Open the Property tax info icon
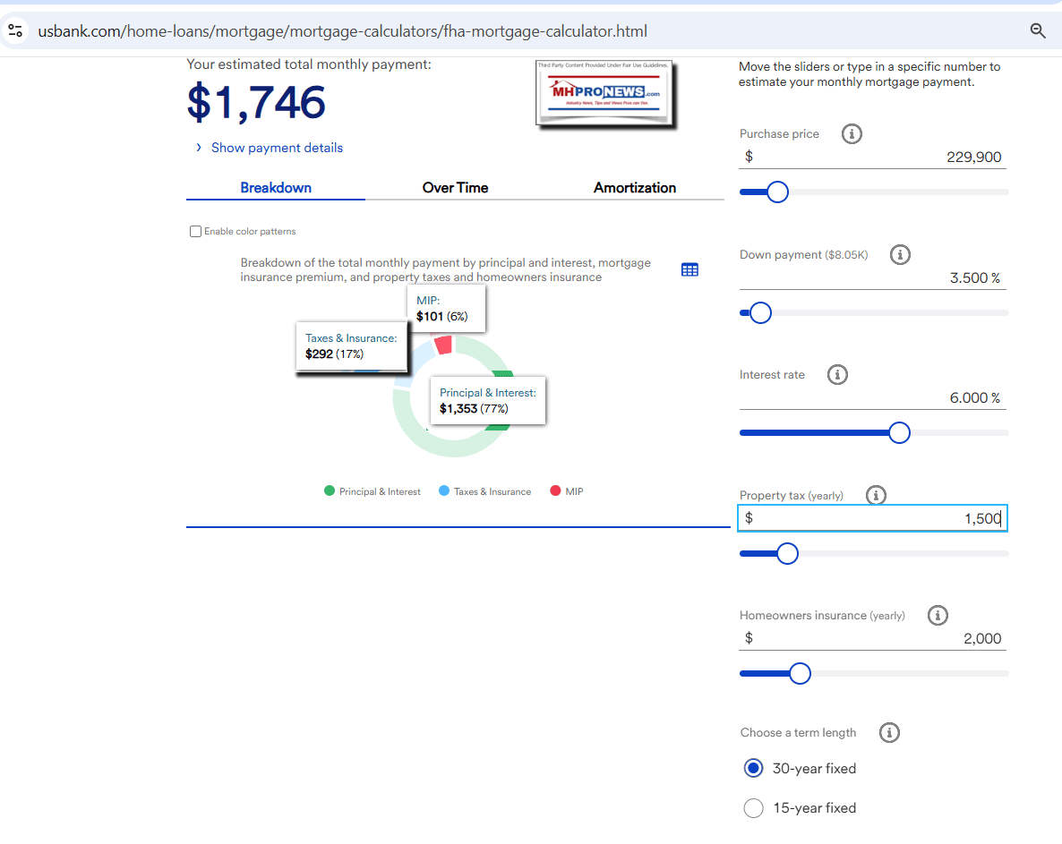This screenshot has width=1062, height=844. pyautogui.click(x=876, y=495)
